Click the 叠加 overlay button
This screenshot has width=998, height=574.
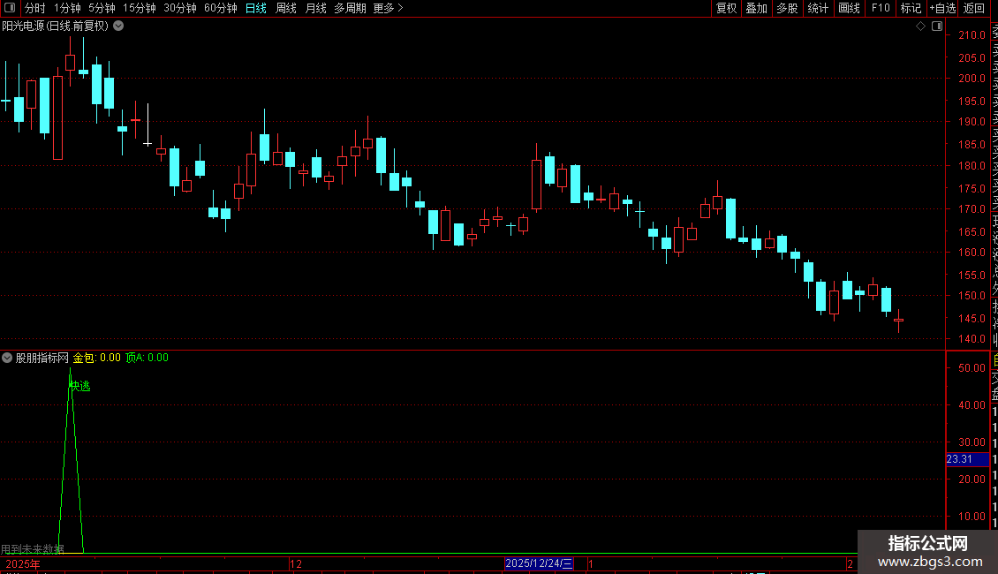point(757,8)
